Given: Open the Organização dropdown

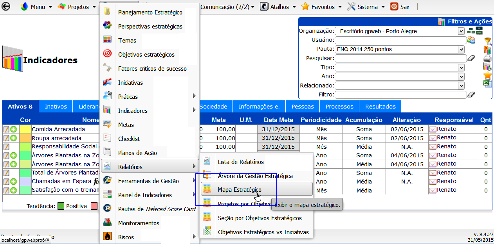Looking at the screenshot, I should click(400, 31).
